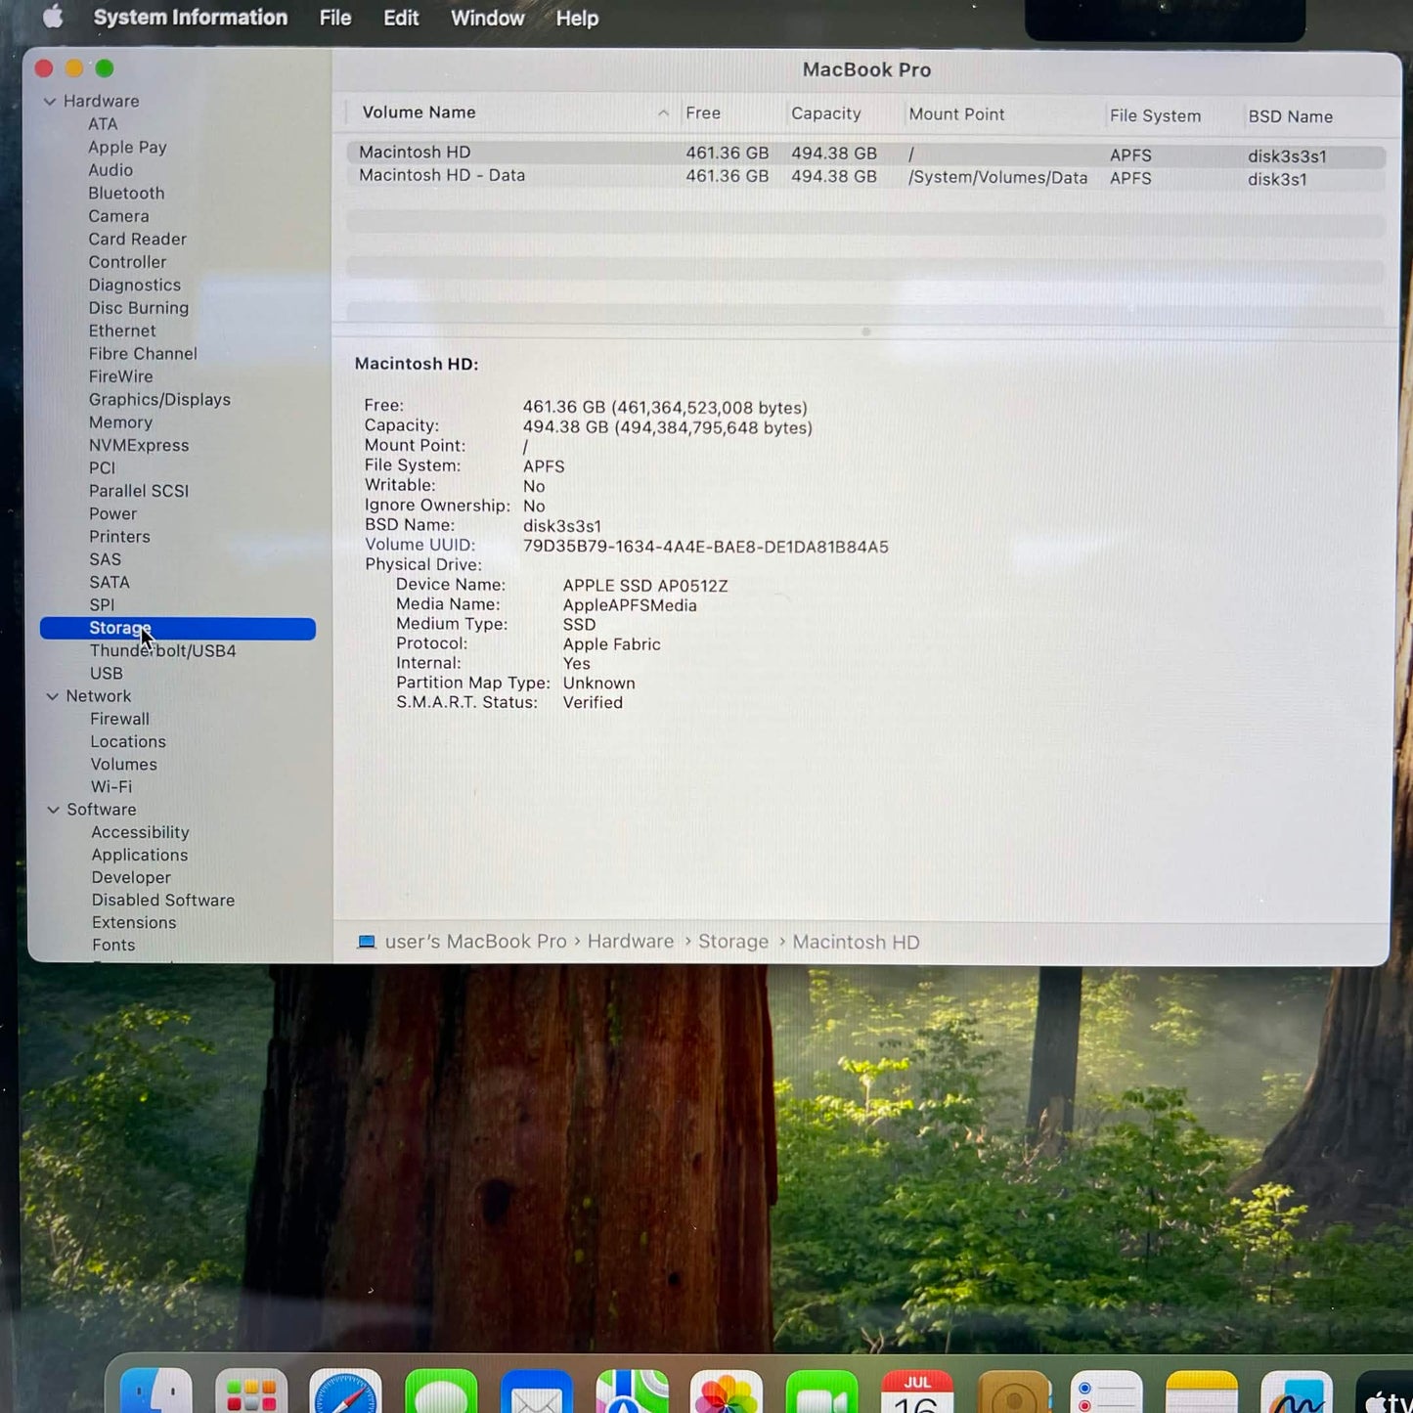The image size is (1413, 1413).
Task: Open Contacts app in the Dock
Action: (1013, 1391)
